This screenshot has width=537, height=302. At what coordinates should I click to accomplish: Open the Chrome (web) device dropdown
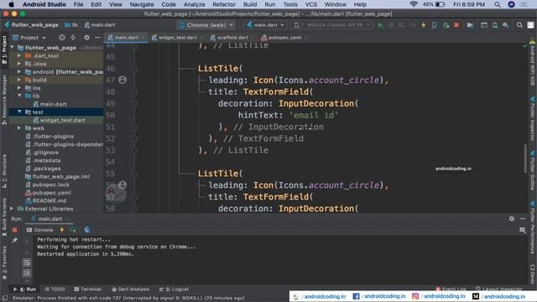coord(206,25)
